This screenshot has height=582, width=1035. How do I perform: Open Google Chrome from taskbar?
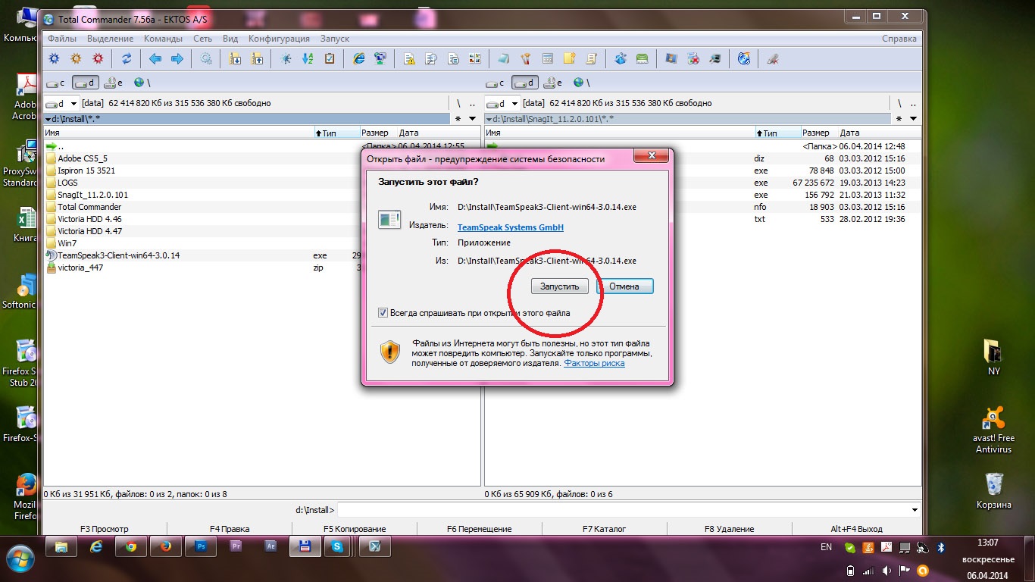click(x=130, y=546)
